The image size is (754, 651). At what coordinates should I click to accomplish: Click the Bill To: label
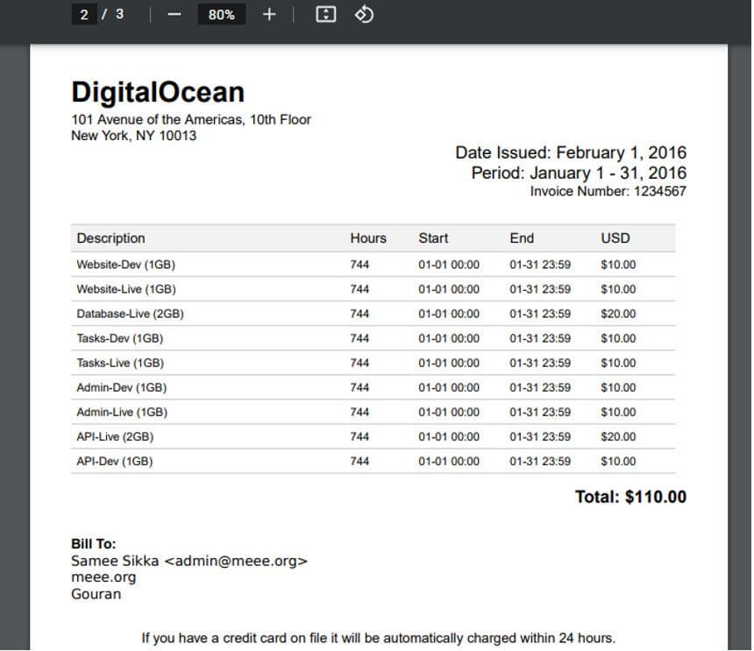(x=93, y=544)
